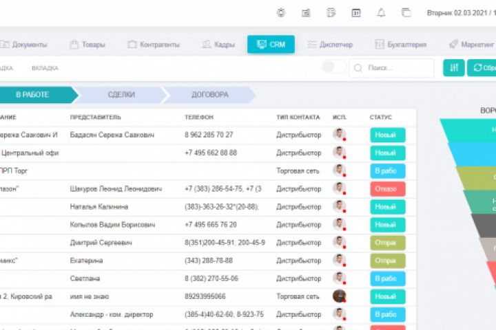The width and height of the screenshot is (496, 330).
Task: Select Александр - ком. директор cell
Action: click(112, 314)
